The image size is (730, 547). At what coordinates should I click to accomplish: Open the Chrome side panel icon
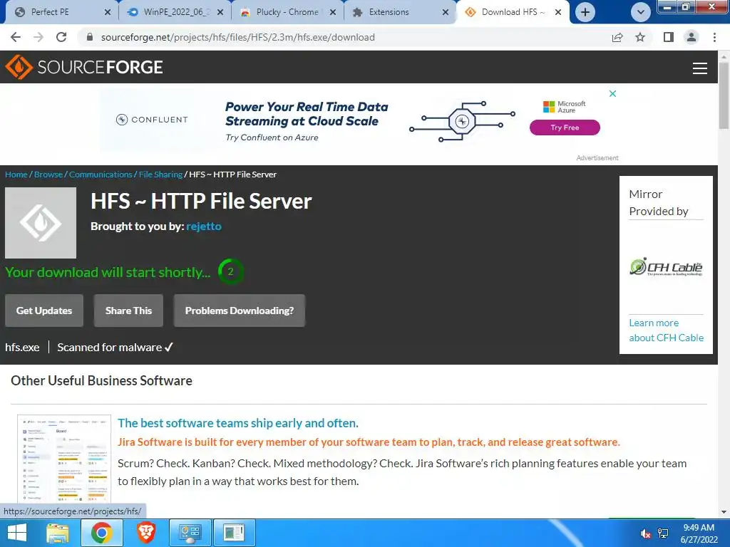click(669, 37)
